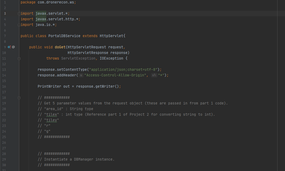
Task: Click HttpServlet in the extends clause
Action: coord(111,36)
